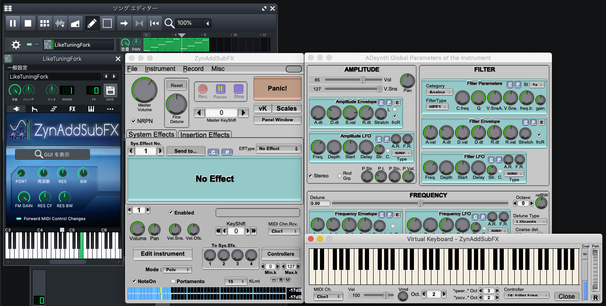Viewport: 606px width, 306px height.
Task: Save instrument preset with SAVE floppy icon
Action: (x=110, y=91)
